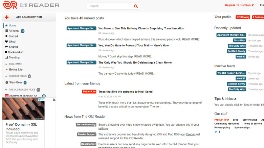The width and height of the screenshot is (264, 148).
Task: Click the red search magnifier icon
Action: point(136,6)
